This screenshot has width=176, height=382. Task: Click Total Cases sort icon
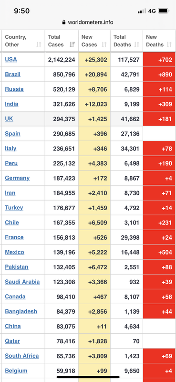tap(72, 44)
